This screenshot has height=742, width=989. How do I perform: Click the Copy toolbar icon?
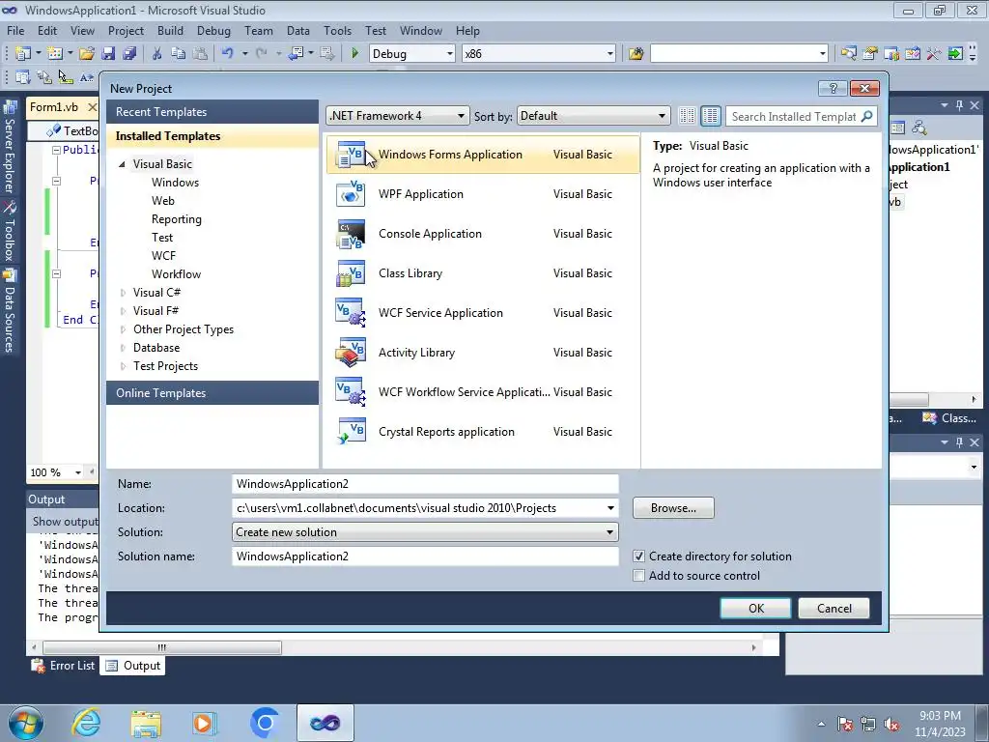(179, 54)
